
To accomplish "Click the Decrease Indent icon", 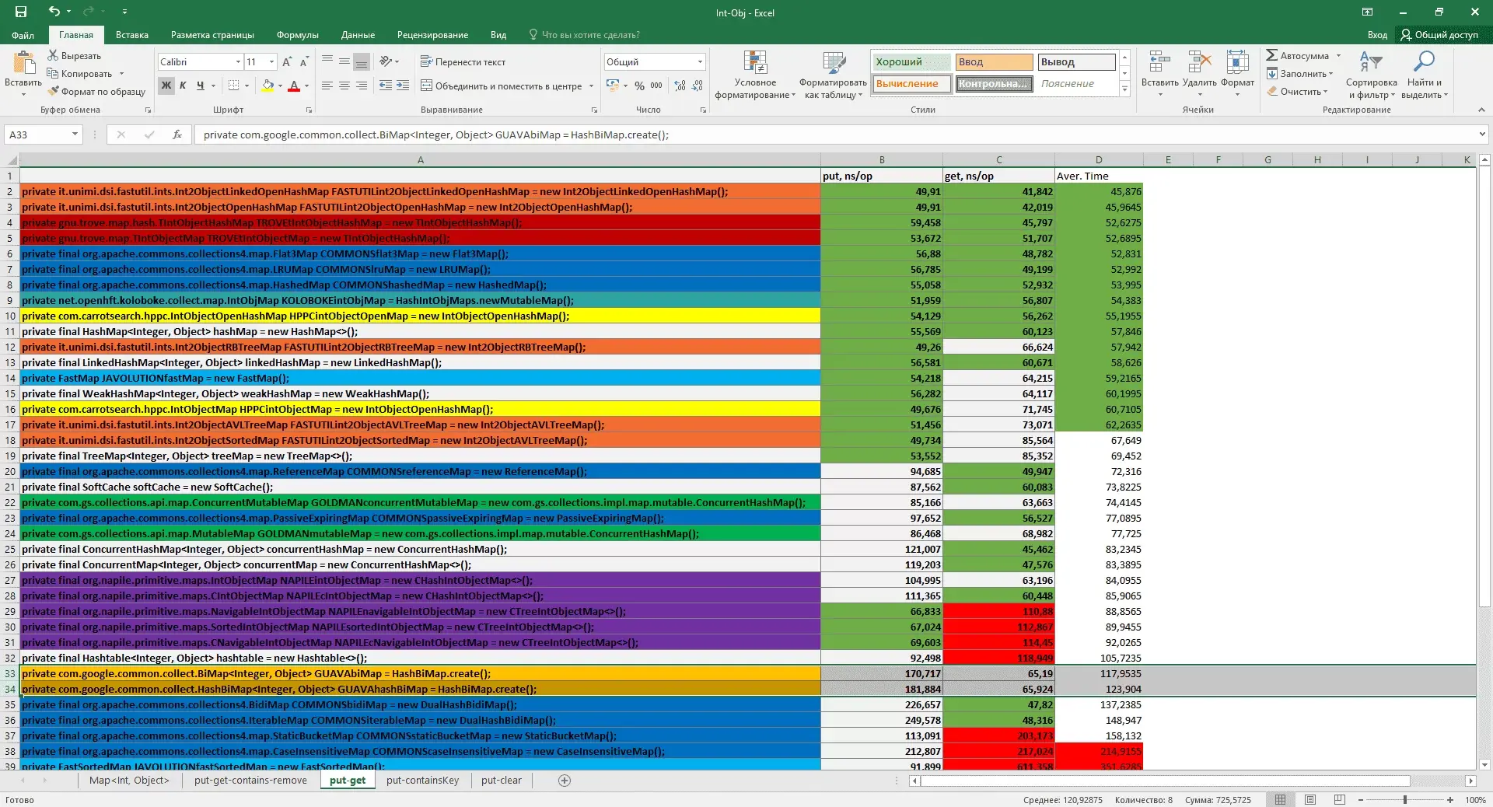I will pos(385,86).
